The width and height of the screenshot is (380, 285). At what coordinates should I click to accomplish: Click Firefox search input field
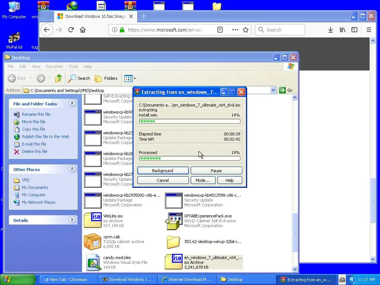tap(280, 30)
